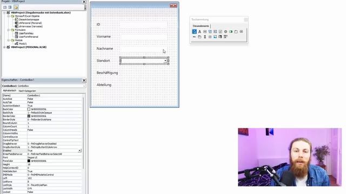Pick the ToggleButton control in toolbox
Image resolution: width=346 pixels, height=194 pixels.
tap(231, 32)
